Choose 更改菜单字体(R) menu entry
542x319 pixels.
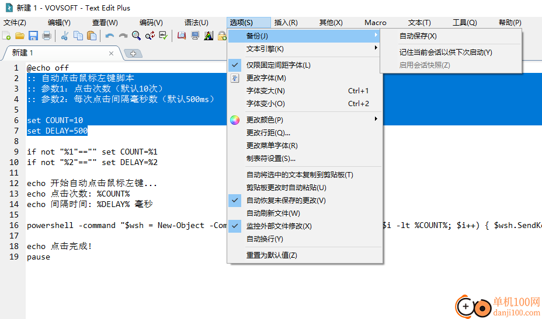[305, 146]
